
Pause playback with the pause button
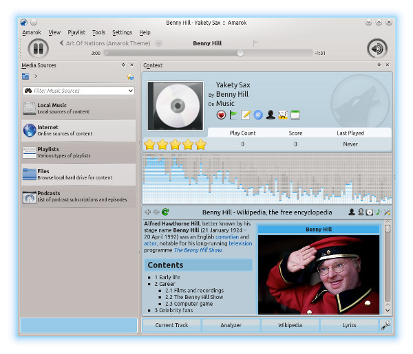[x=38, y=48]
